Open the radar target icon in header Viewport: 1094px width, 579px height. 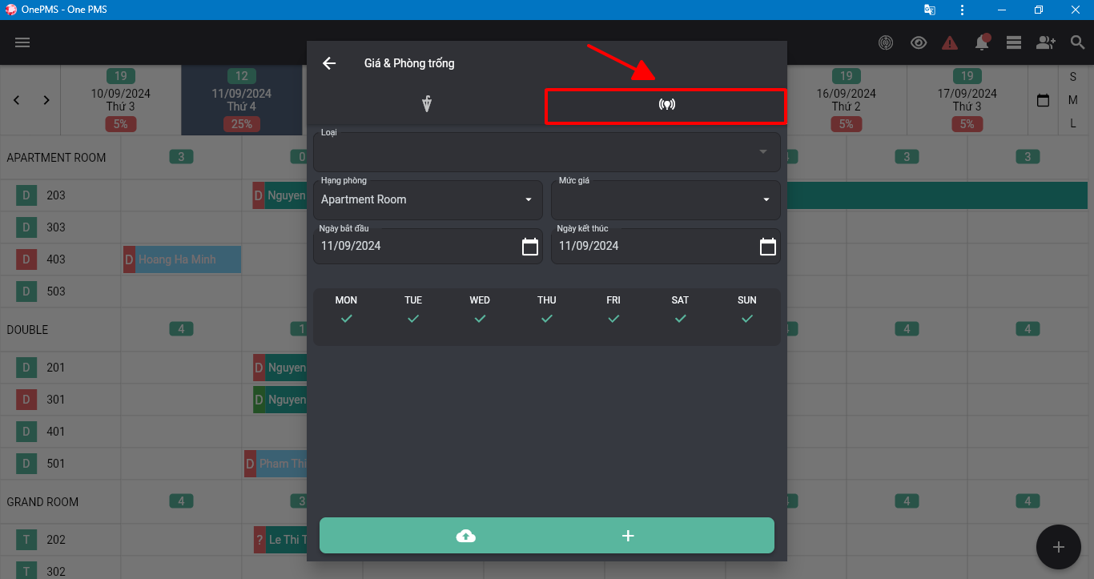[x=886, y=42]
